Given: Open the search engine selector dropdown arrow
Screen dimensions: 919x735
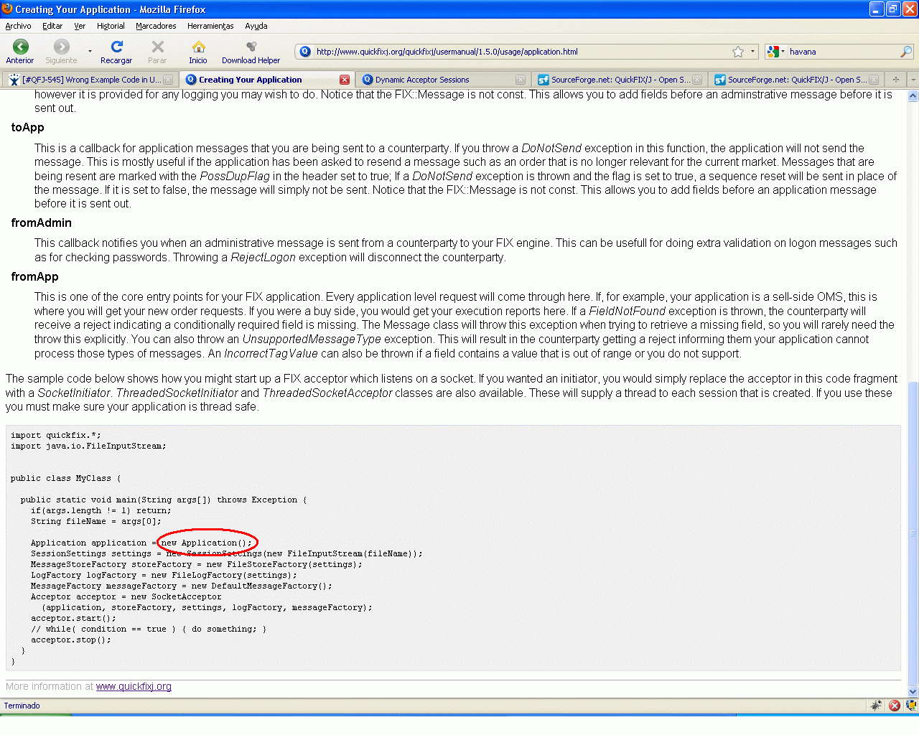Looking at the screenshot, I should coord(783,52).
